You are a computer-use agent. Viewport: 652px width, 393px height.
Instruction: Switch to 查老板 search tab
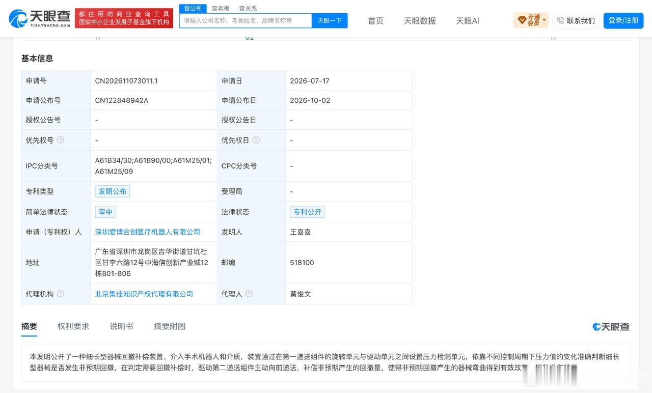[x=221, y=9]
